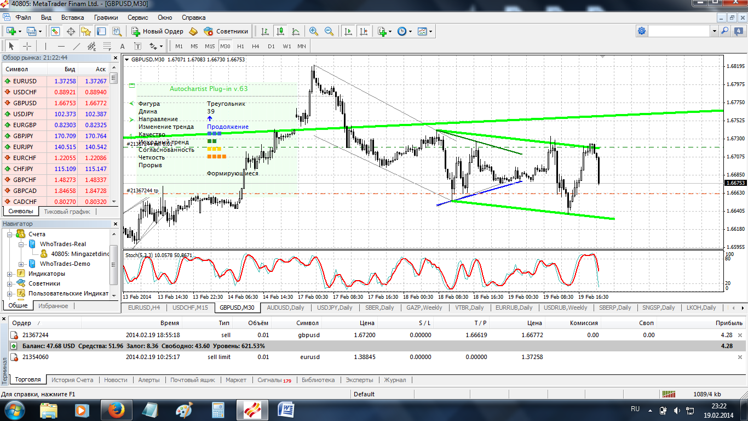Toggle the Market Watch window icon
748x421 pixels.
(56, 31)
